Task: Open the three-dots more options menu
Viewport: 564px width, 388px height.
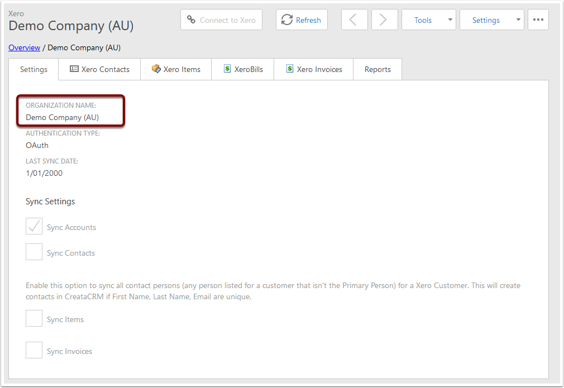Action: [x=538, y=20]
